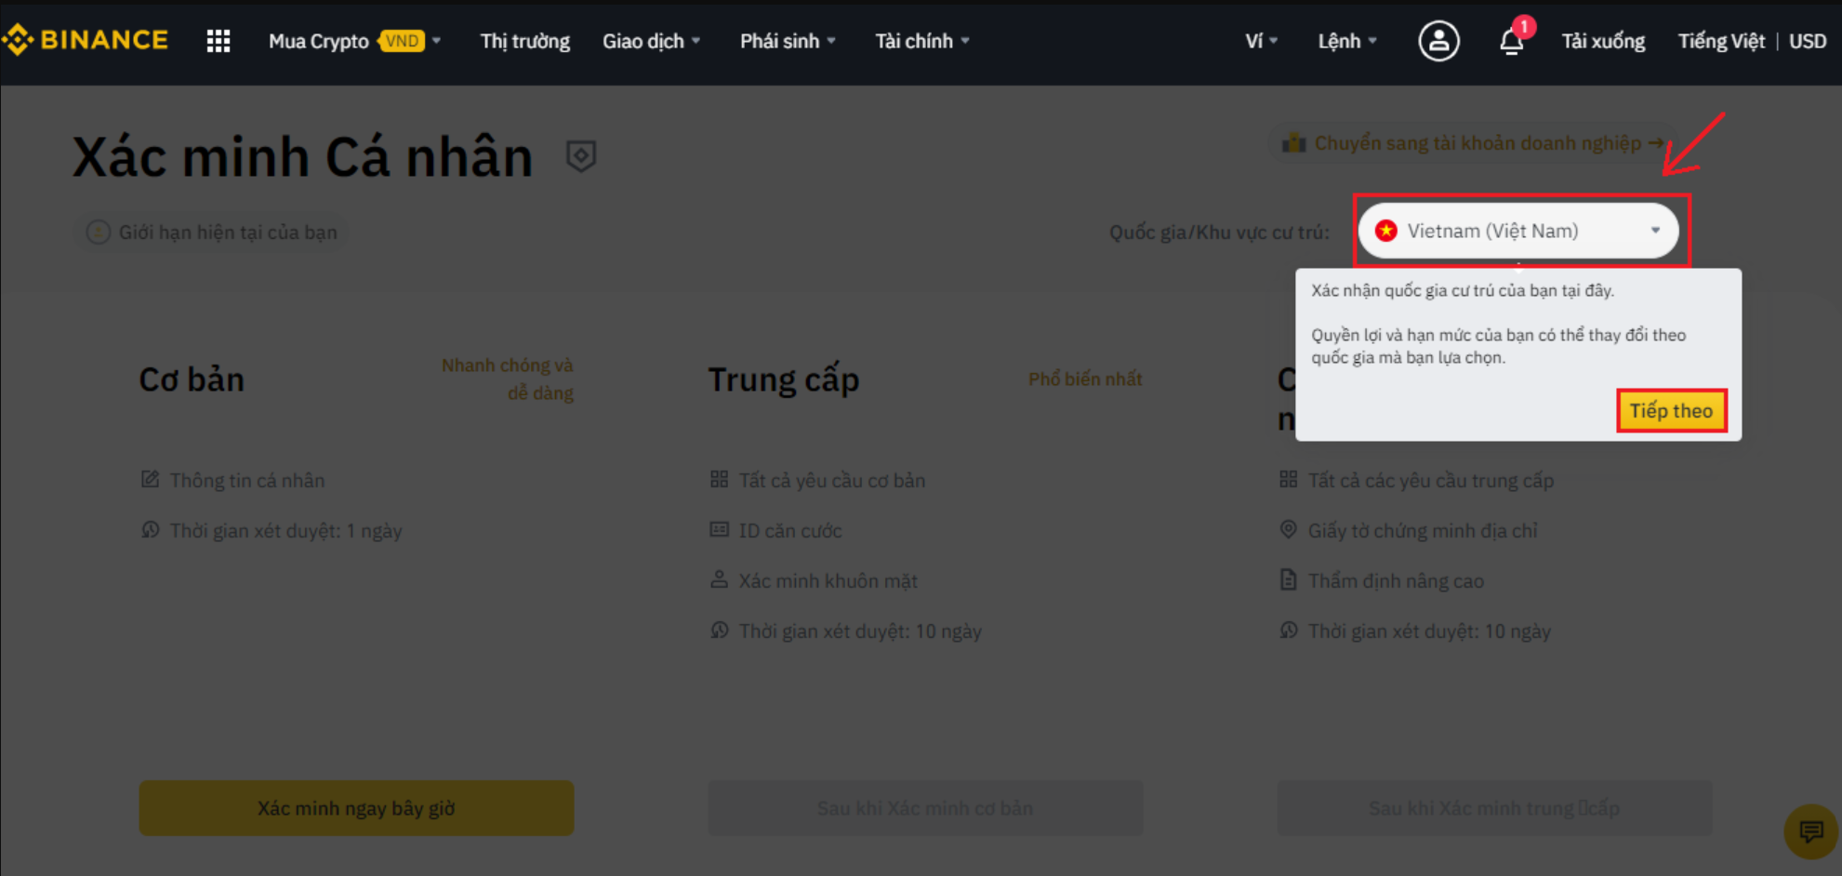This screenshot has height=876, width=1842.
Task: Expand the Giao dịch dropdown menu
Action: tap(652, 41)
